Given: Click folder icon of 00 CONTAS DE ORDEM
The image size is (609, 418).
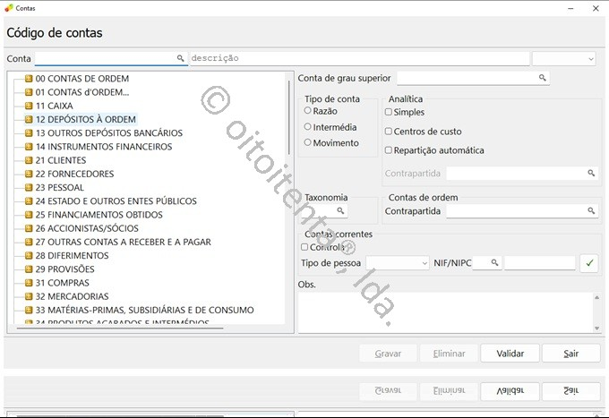Looking at the screenshot, I should (x=29, y=79).
